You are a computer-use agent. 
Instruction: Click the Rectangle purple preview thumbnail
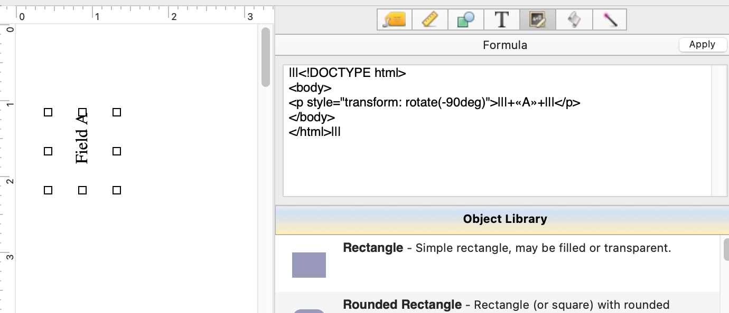[x=309, y=265]
